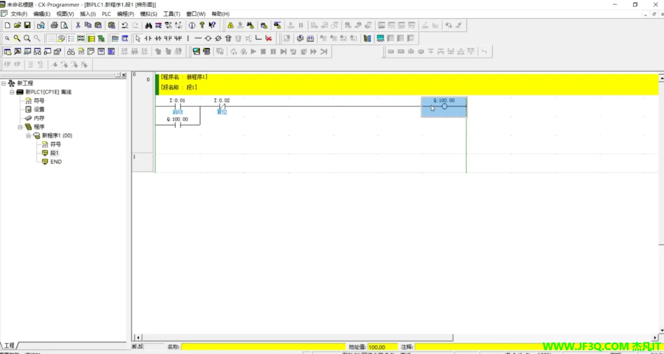Start the work online simulator icon
The width and height of the screenshot is (664, 354).
pos(196,51)
